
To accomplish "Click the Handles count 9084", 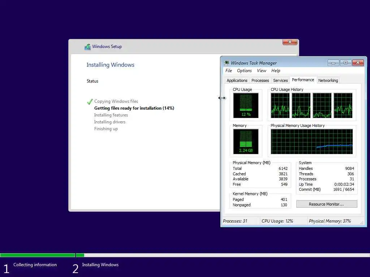I will click(x=349, y=168).
